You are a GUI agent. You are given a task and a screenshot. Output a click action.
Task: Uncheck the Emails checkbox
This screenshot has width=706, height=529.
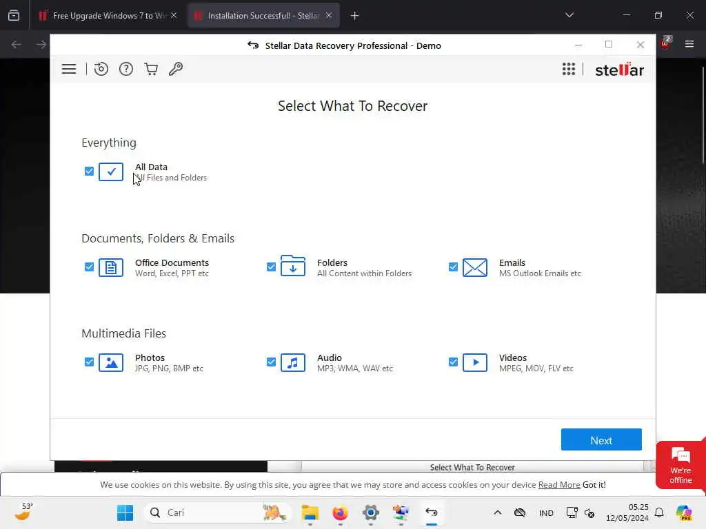coord(453,267)
